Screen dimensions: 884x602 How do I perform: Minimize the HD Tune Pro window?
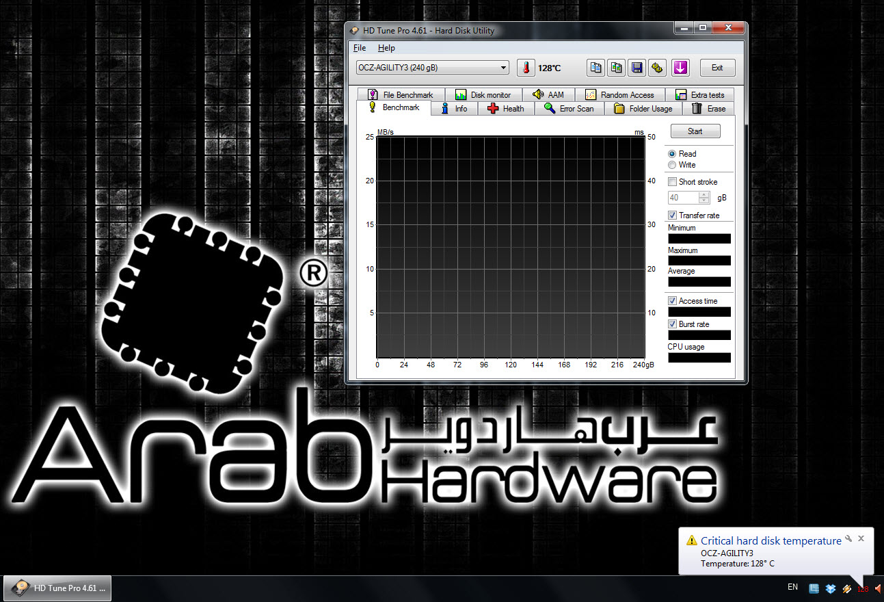click(x=685, y=28)
